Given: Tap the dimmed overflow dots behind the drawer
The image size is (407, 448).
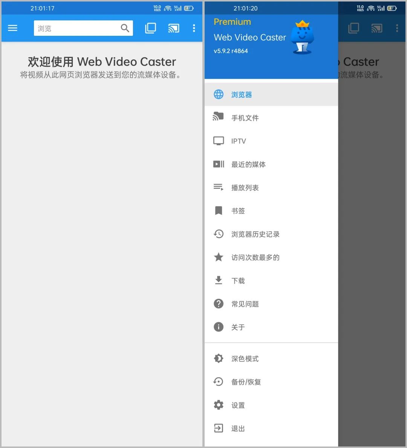Looking at the screenshot, I should [x=397, y=28].
